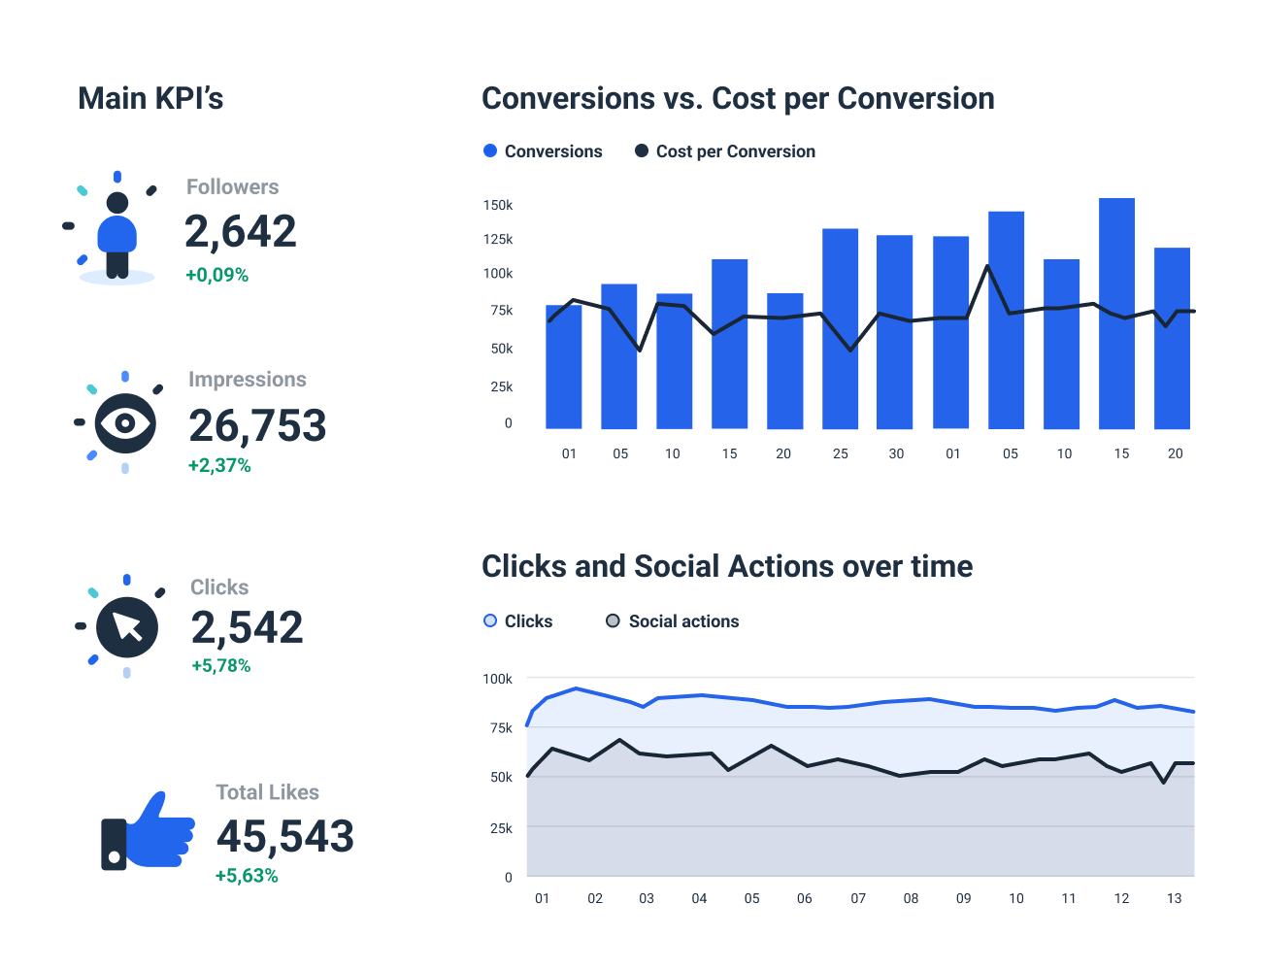Click the Clicks and Social Actions chart title
The height and width of the screenshot is (971, 1262).
(x=727, y=566)
